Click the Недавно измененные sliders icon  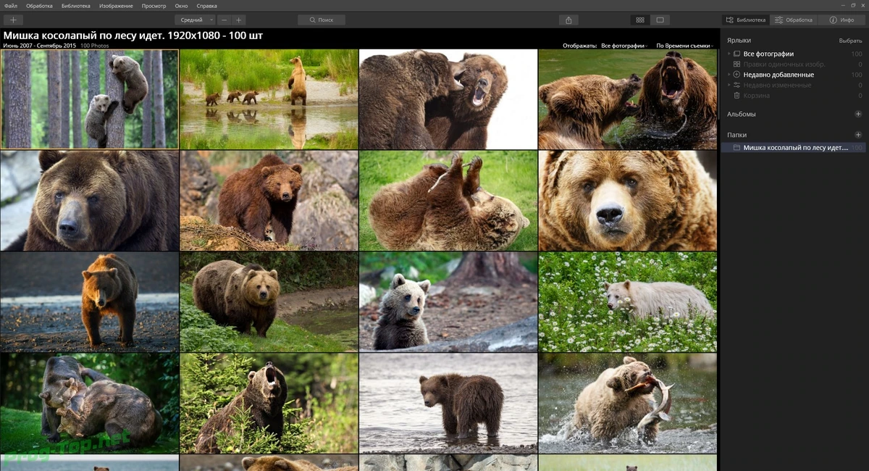[736, 85]
